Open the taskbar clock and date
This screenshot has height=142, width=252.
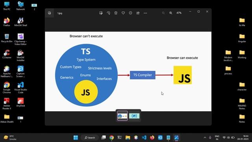point(243,138)
